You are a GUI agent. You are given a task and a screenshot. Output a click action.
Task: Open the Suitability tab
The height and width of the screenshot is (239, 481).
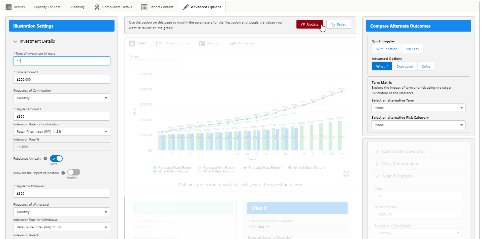pos(77,7)
